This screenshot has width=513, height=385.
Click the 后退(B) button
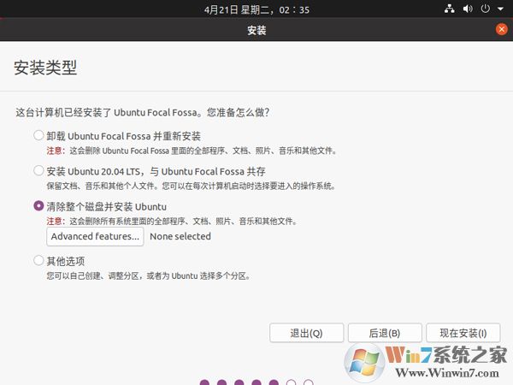tap(385, 333)
